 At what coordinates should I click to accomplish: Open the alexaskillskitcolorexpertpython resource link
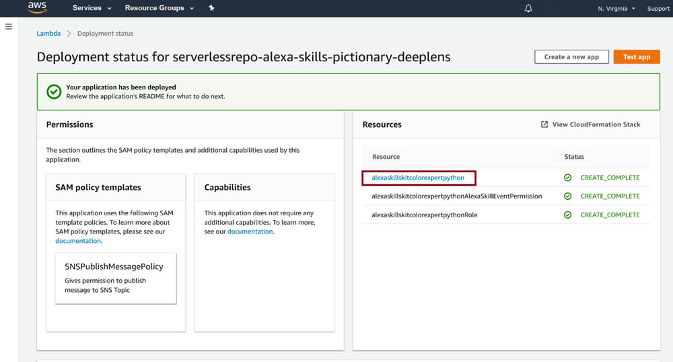click(x=418, y=178)
